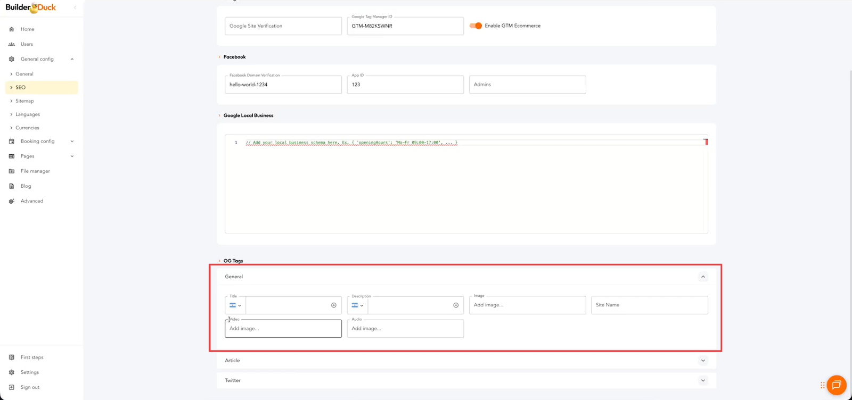Click the plus icon in Title field
Image resolution: width=852 pixels, height=400 pixels.
pyautogui.click(x=334, y=305)
